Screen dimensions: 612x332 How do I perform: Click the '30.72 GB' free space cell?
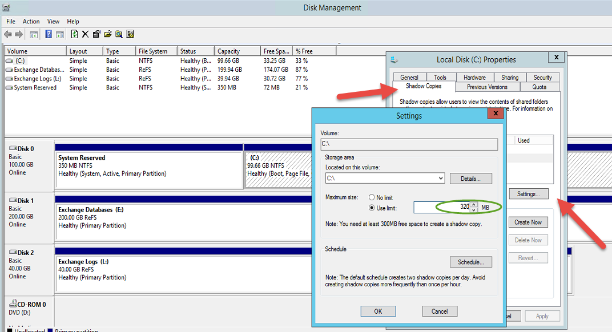coord(275,79)
